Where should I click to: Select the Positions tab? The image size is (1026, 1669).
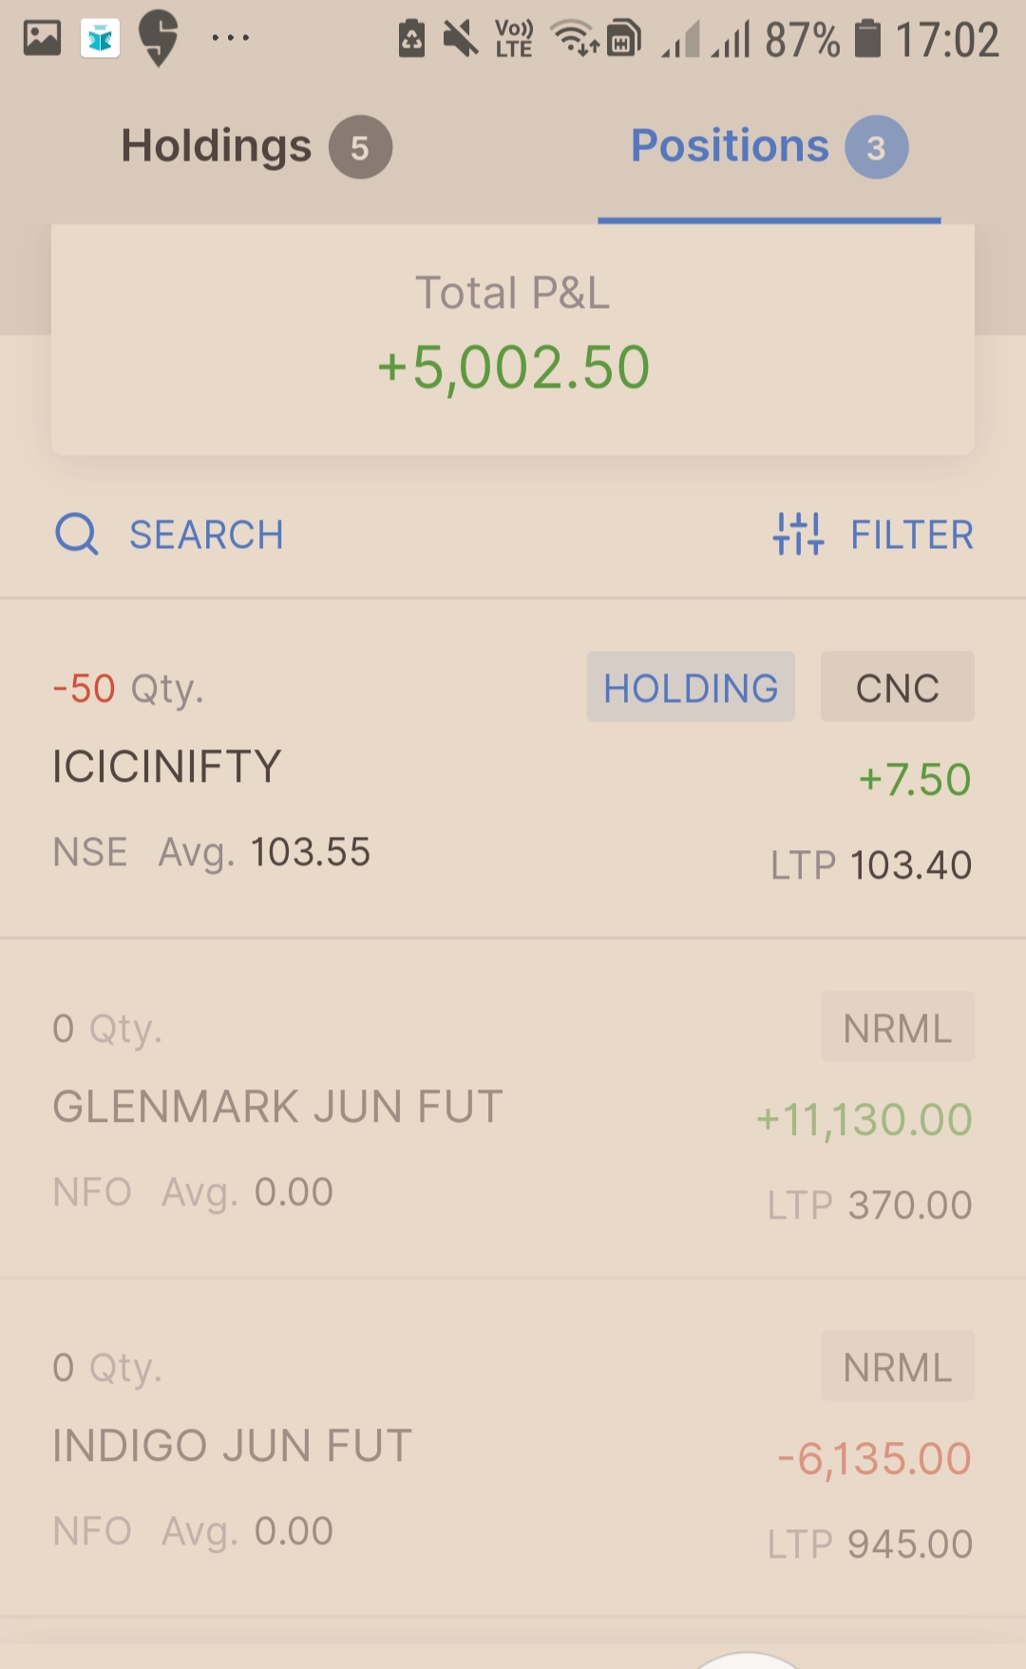pyautogui.click(x=730, y=146)
